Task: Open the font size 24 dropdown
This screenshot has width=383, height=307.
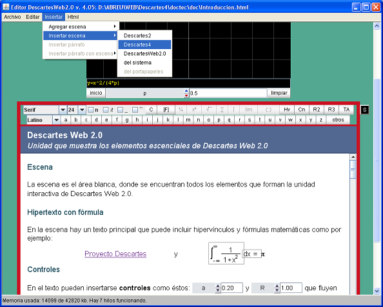Action: pos(82,110)
